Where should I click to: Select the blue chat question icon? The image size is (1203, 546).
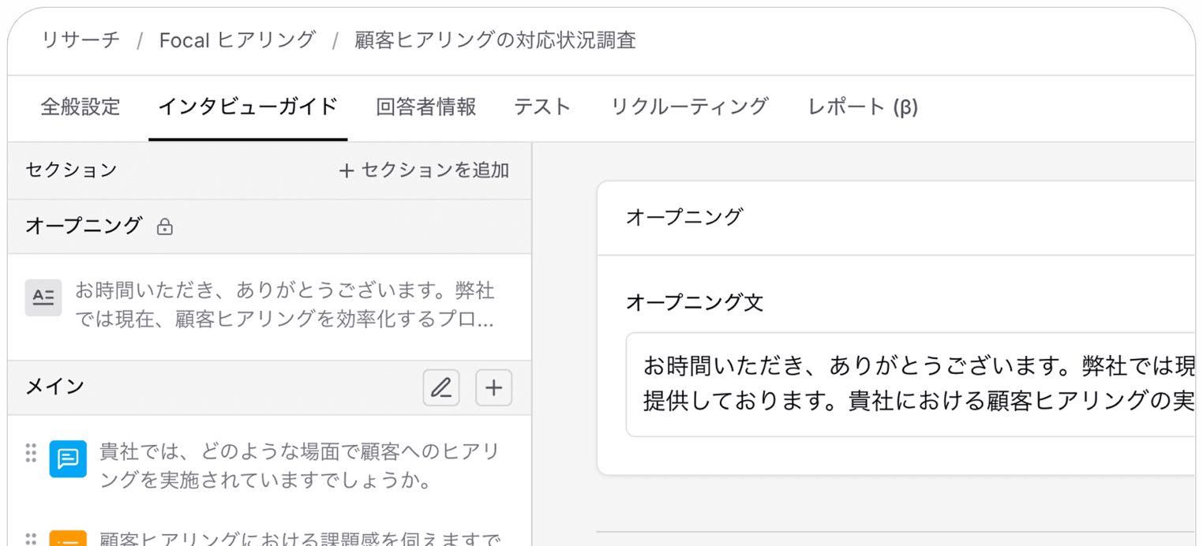pos(68,458)
